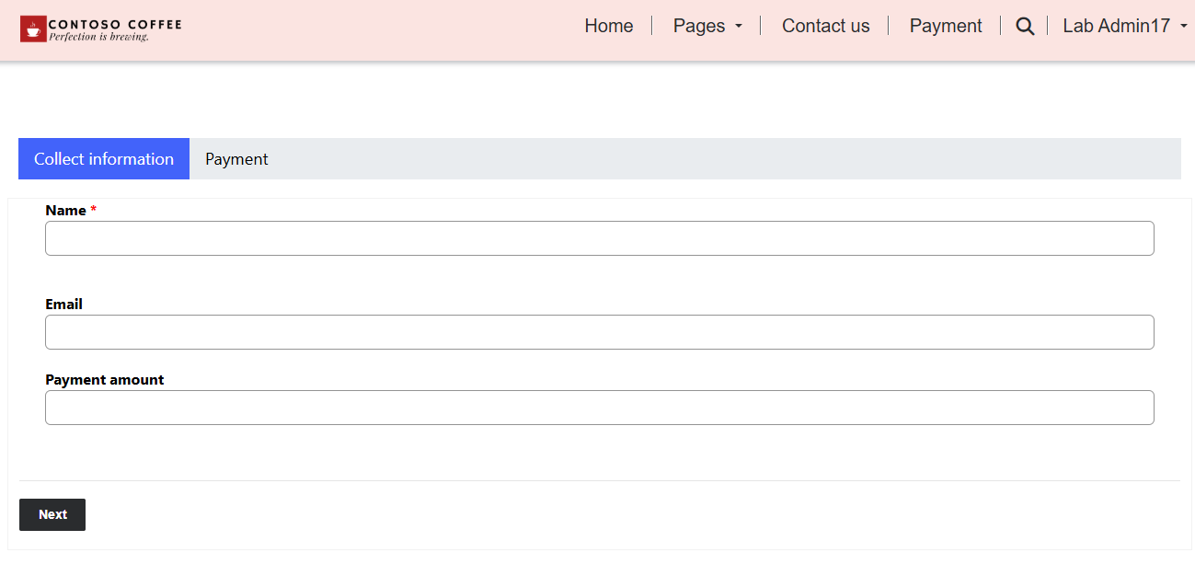The width and height of the screenshot is (1195, 564).
Task: Open the search icon in the navigation bar
Action: (1024, 26)
